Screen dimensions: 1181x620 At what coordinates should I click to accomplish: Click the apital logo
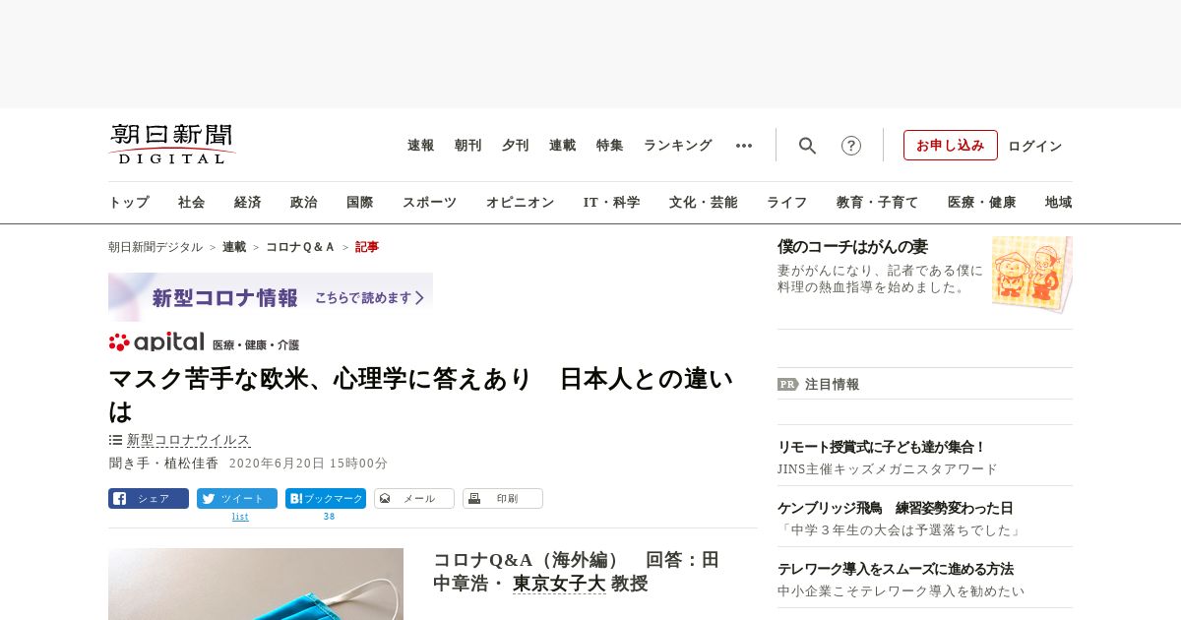pyautogui.click(x=157, y=342)
